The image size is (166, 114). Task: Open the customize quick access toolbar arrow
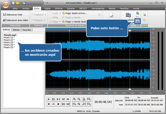[47, 3]
